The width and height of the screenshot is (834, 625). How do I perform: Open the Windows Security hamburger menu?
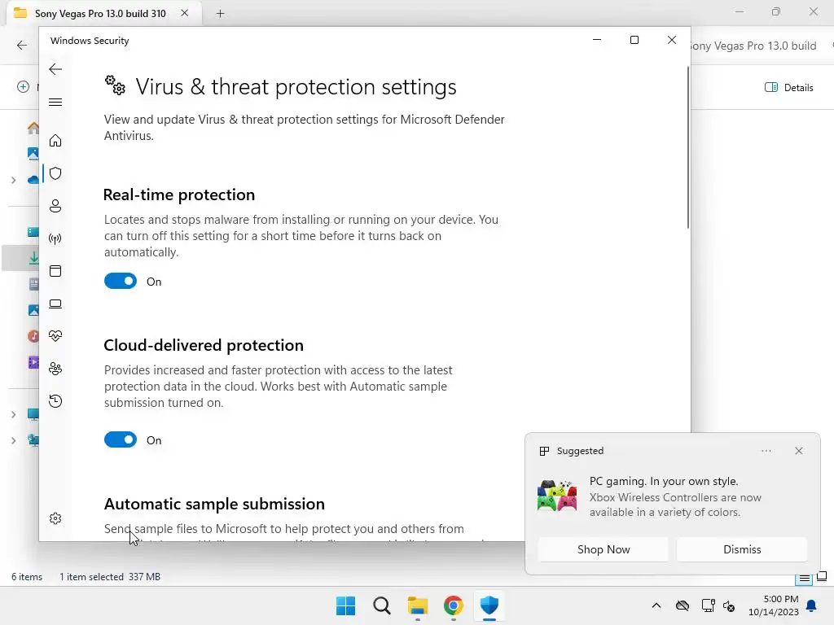[x=55, y=102]
